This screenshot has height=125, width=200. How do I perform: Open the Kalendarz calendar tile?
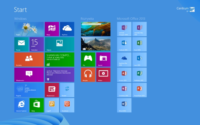[x=36, y=44]
